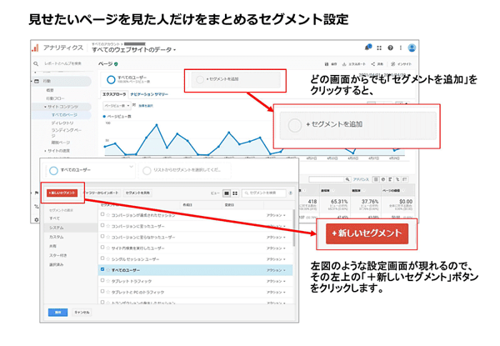500x346 pixels.
Task: Click the ギャラリーからインポート button
Action: pyautogui.click(x=101, y=193)
